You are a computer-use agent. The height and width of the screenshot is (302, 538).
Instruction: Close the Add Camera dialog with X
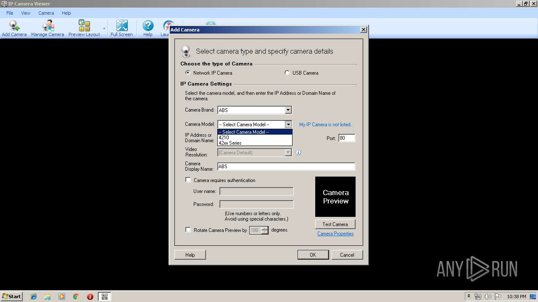coord(364,29)
